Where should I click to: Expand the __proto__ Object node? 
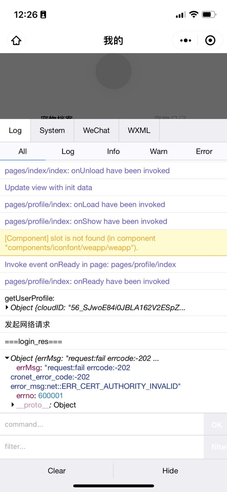(x=13, y=405)
